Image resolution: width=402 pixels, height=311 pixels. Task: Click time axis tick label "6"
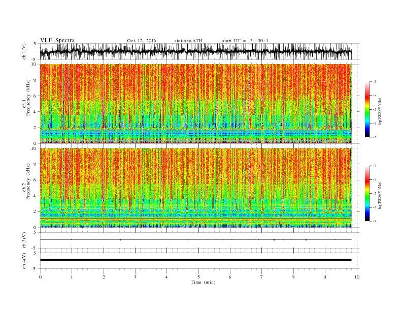[230, 277]
